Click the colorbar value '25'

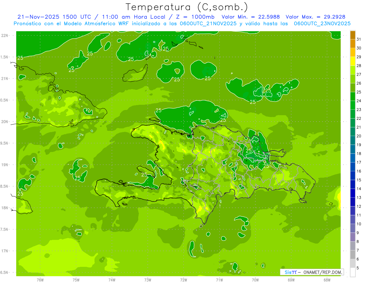[x=359, y=92]
